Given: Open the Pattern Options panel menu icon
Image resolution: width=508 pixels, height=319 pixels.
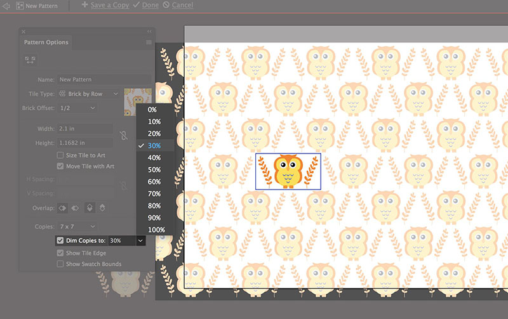Looking at the screenshot, I should (x=149, y=42).
